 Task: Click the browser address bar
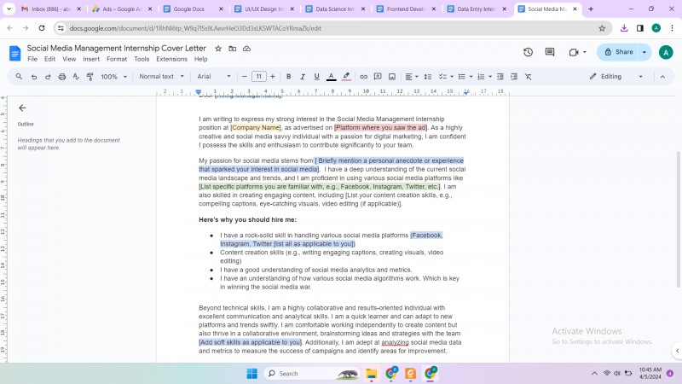point(331,28)
